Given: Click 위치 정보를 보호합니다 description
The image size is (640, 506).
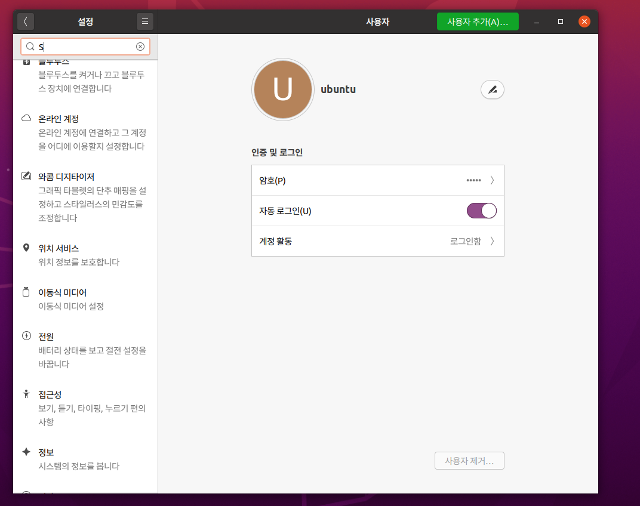Looking at the screenshot, I should 79,262.
